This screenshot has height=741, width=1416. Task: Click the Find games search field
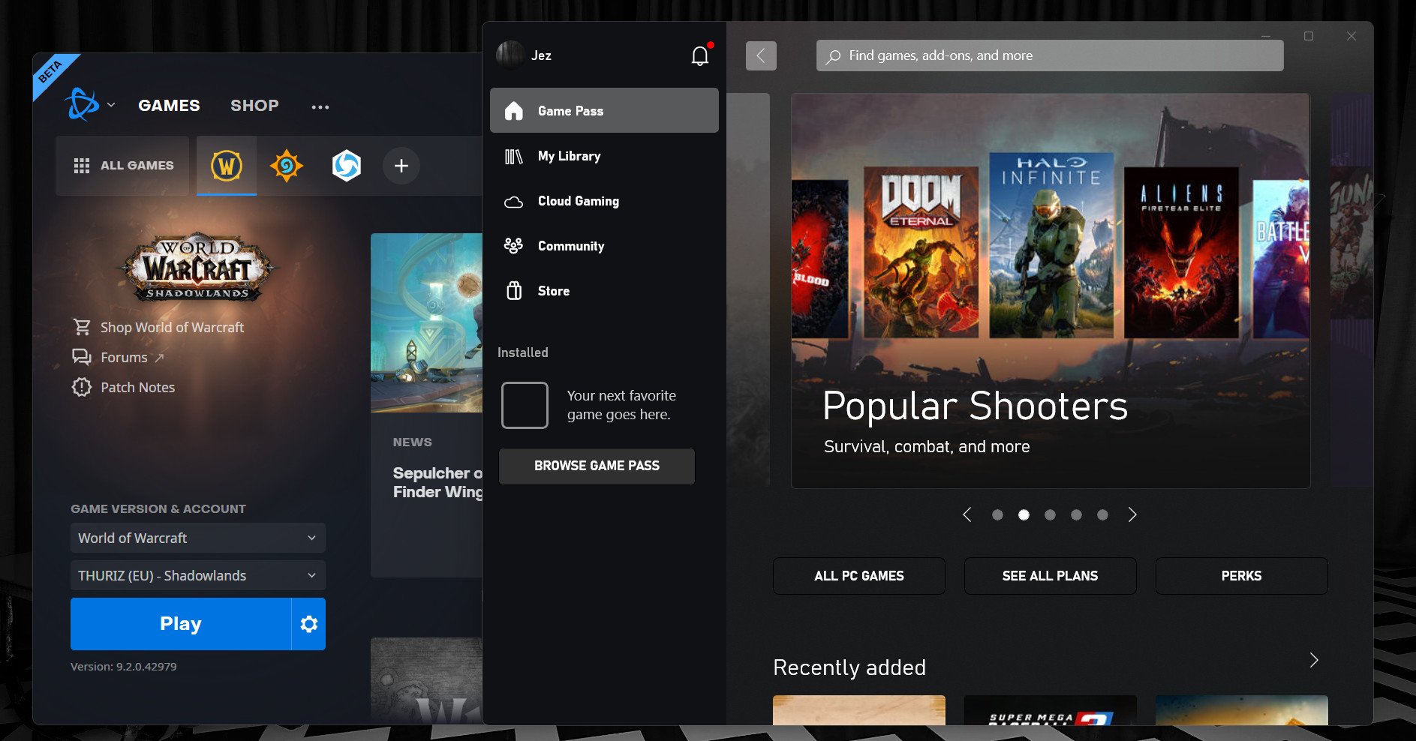click(1050, 55)
